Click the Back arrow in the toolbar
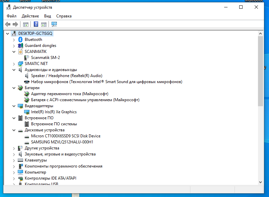Viewport: 269px width, 197px height. 8,24
